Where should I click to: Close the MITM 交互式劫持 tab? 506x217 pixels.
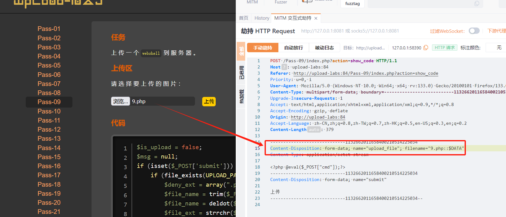[316, 18]
